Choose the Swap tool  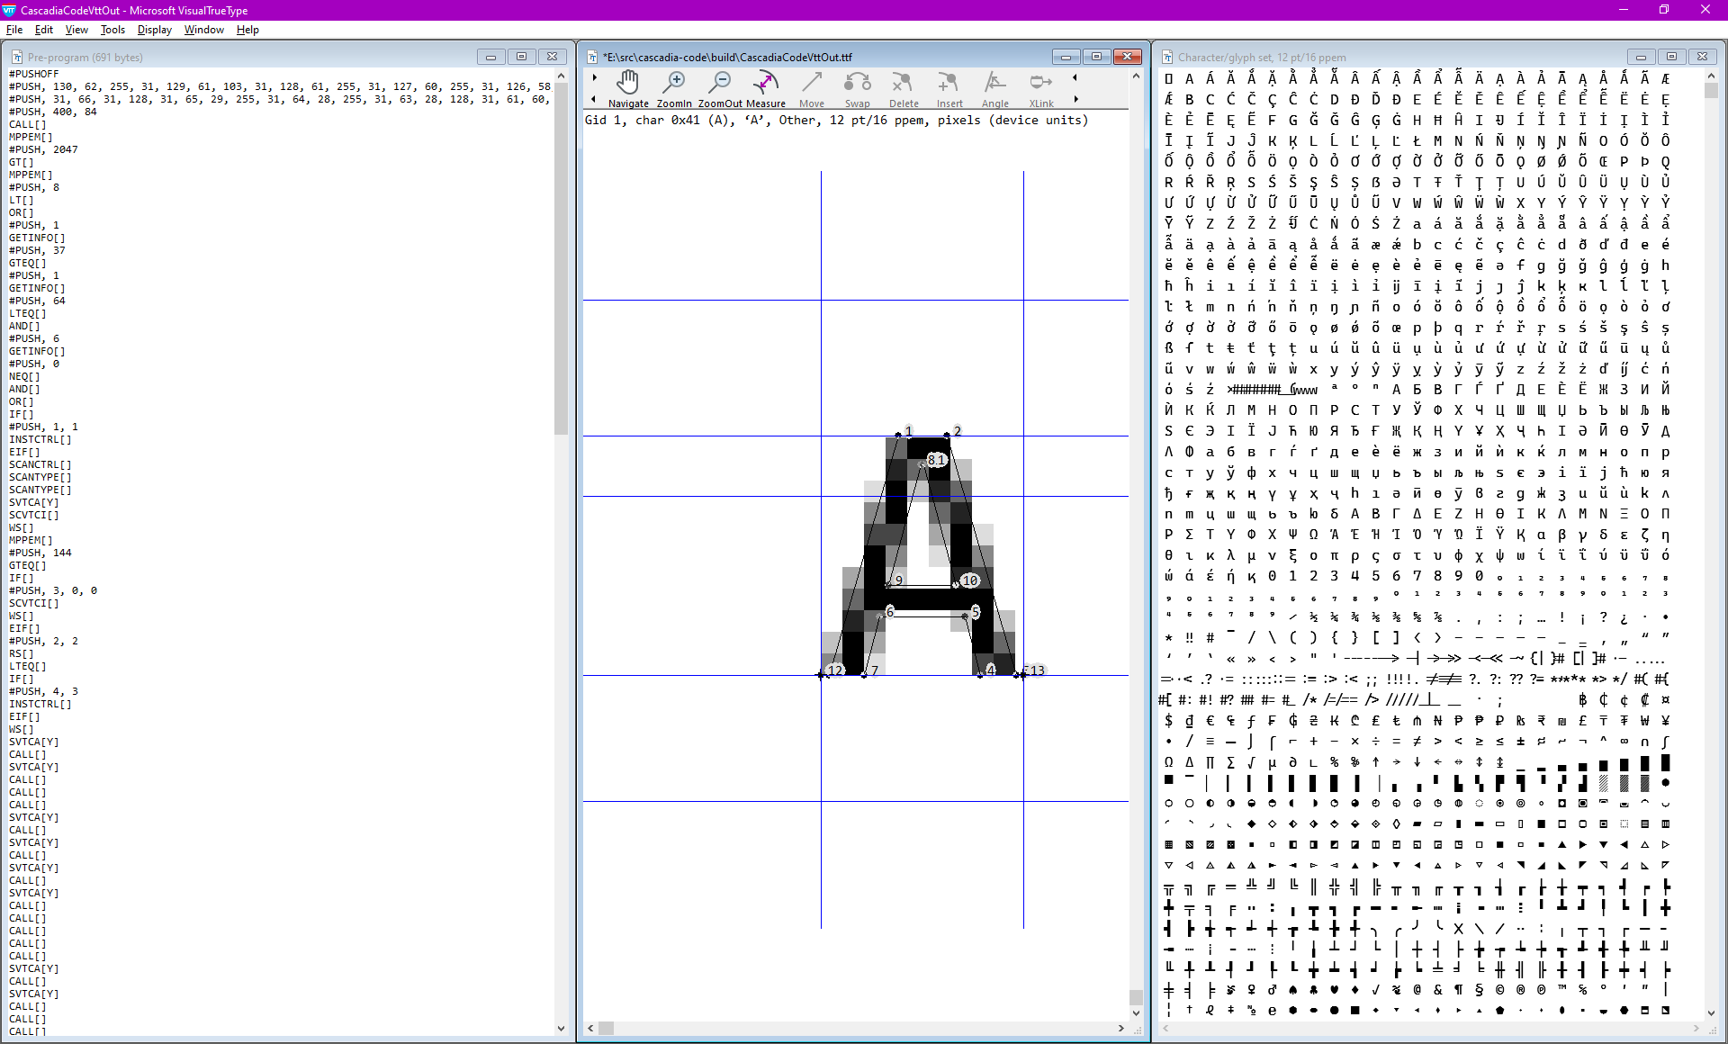click(x=857, y=89)
